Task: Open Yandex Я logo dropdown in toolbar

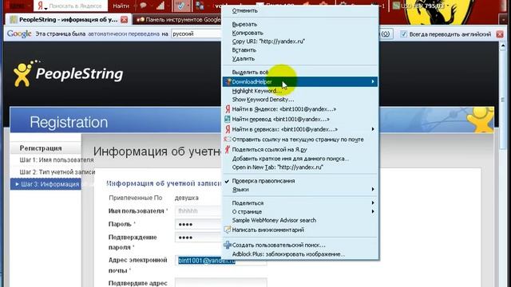Action: pos(42,6)
